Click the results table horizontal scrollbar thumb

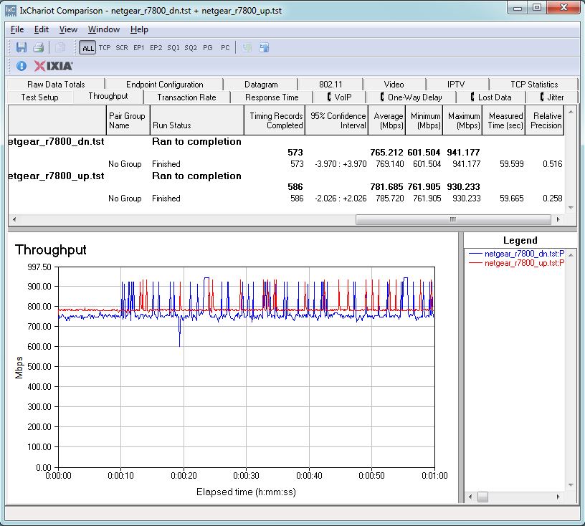tap(453, 219)
